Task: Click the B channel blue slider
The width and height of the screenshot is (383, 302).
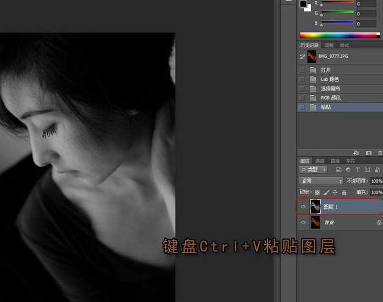Action: click(337, 23)
